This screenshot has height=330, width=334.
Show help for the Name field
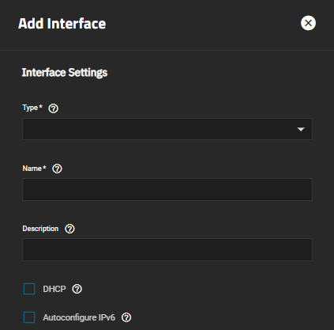[57, 169]
